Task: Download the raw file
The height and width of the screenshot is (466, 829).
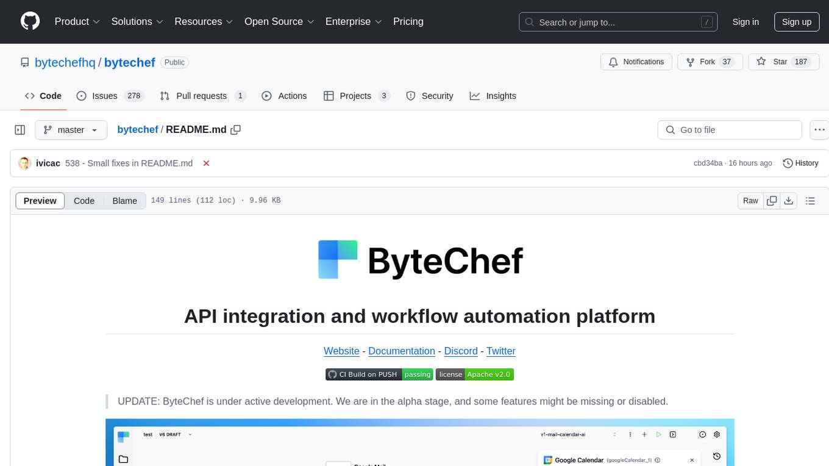Action: coord(788,201)
